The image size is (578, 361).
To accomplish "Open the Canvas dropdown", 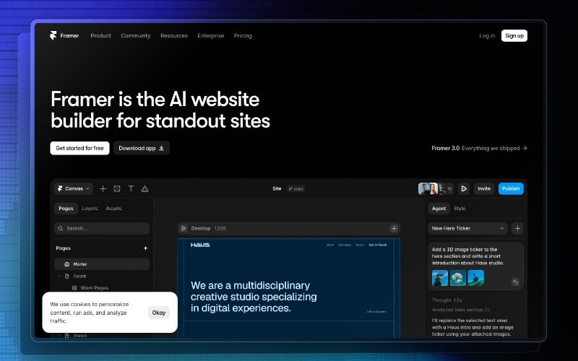I will [74, 188].
